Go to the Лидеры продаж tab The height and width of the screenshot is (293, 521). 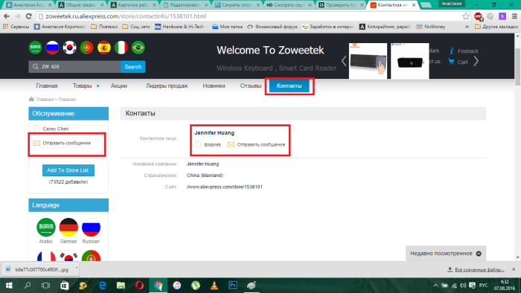pos(167,86)
